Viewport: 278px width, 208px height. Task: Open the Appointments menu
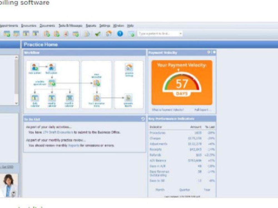[9, 26]
